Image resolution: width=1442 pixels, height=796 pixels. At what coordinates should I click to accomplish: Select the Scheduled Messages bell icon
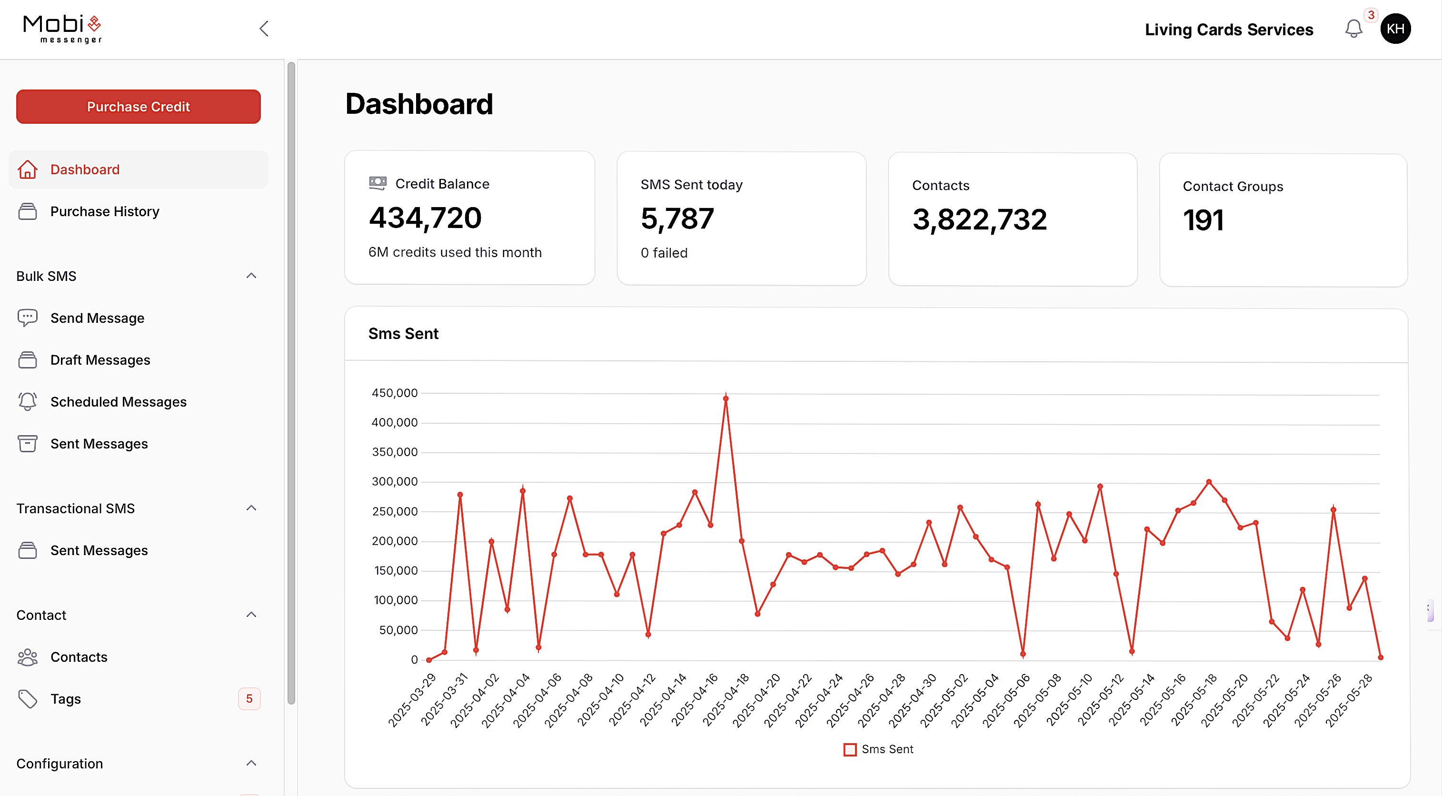pyautogui.click(x=28, y=401)
